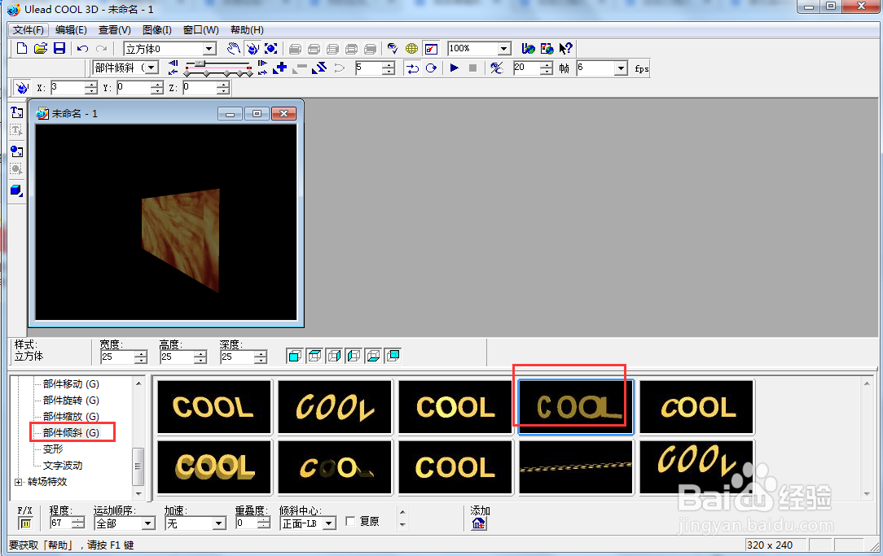Click the Save disk icon

pyautogui.click(x=59, y=48)
